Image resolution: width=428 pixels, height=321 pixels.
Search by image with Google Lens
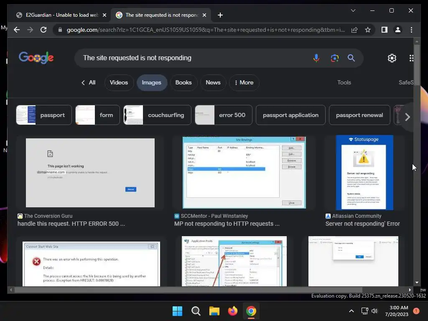point(335,58)
